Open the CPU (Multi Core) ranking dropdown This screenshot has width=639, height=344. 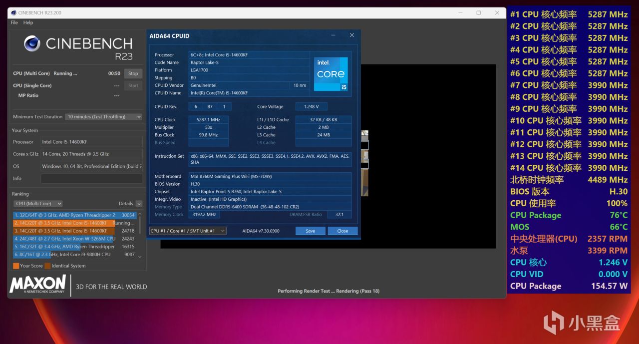click(38, 204)
